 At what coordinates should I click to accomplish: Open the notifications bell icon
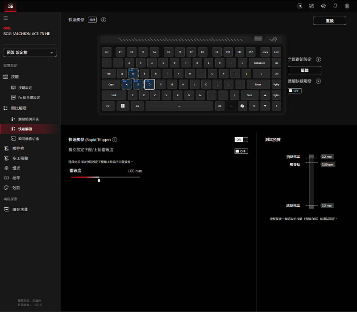(x=335, y=6)
